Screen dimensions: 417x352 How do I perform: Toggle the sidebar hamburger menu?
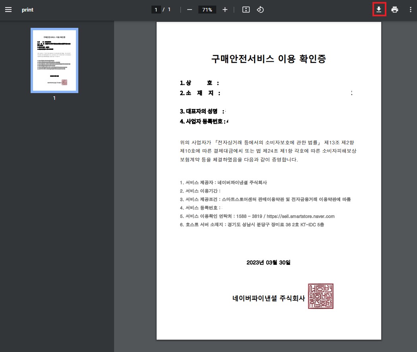click(x=8, y=10)
